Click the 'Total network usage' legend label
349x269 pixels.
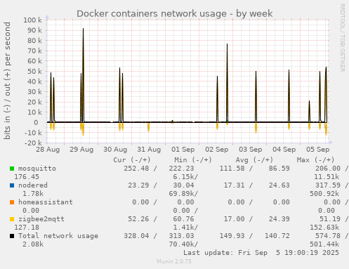click(58, 236)
